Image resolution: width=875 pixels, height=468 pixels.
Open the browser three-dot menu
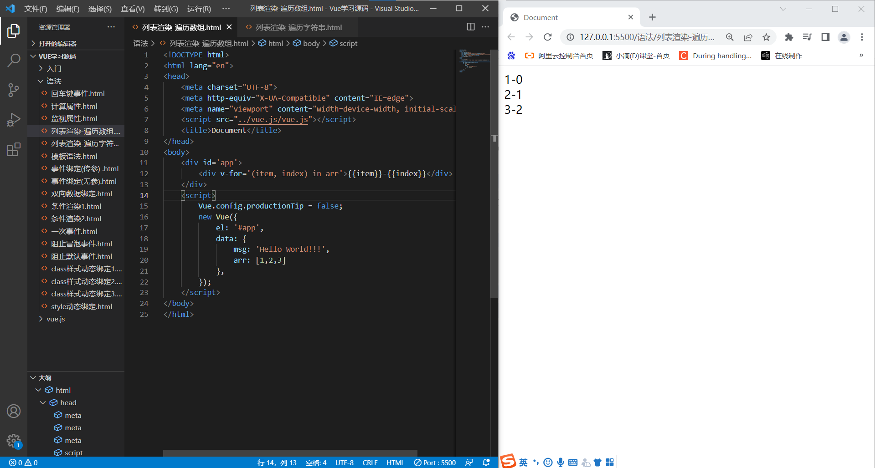click(x=862, y=37)
